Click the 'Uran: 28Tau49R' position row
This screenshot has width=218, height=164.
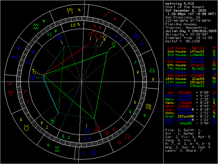coord(190,117)
